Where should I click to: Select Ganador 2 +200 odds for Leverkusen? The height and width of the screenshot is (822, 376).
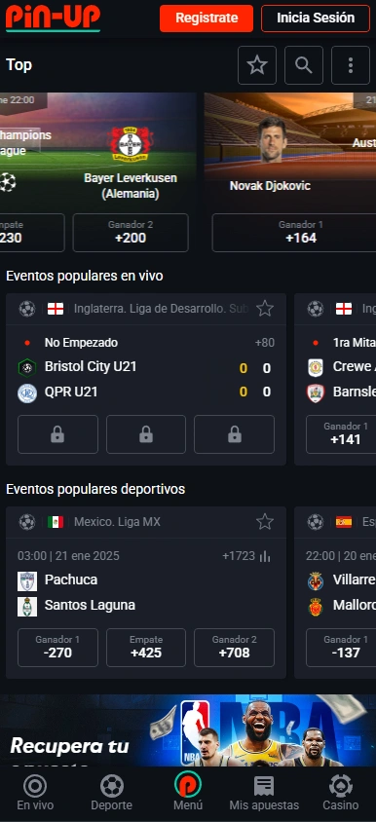click(131, 232)
